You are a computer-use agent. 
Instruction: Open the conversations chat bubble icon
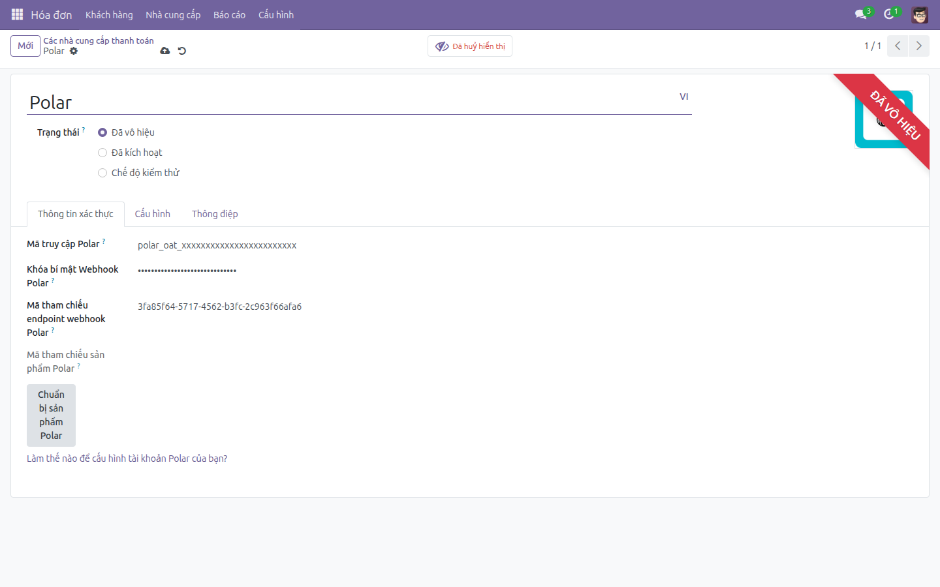(x=861, y=14)
